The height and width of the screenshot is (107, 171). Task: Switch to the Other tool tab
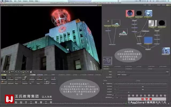(x=55, y=75)
